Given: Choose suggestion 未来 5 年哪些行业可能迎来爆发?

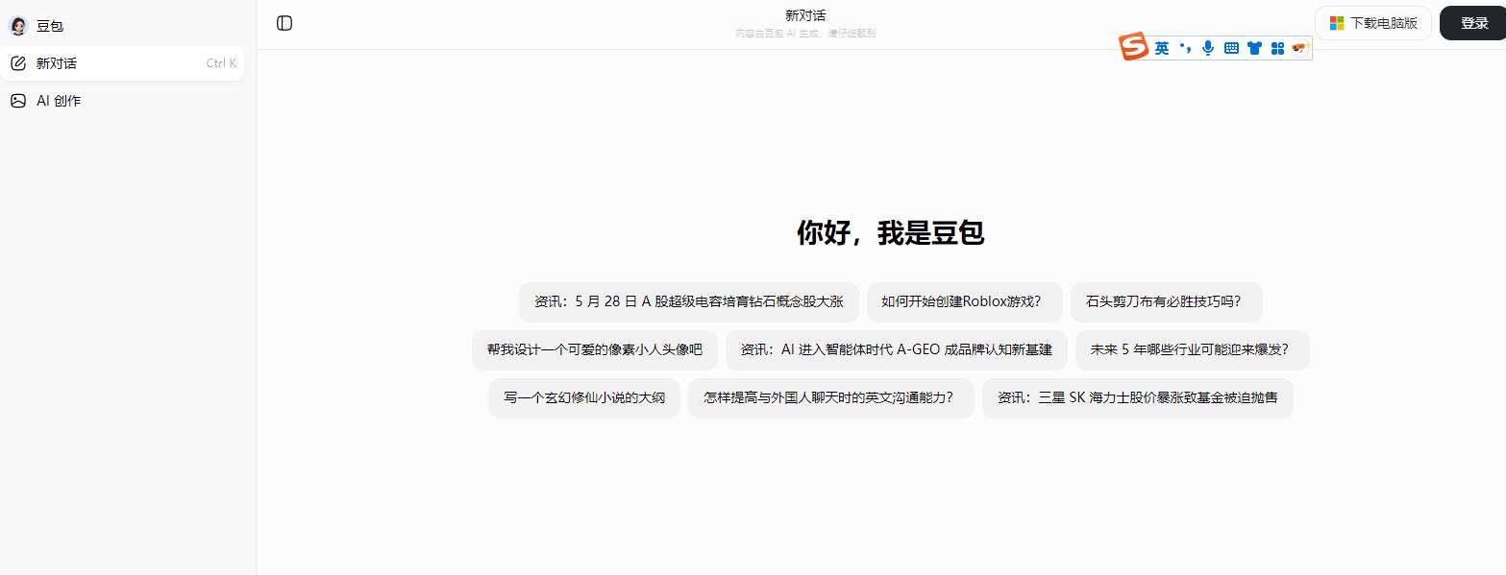Looking at the screenshot, I should coord(1193,349).
